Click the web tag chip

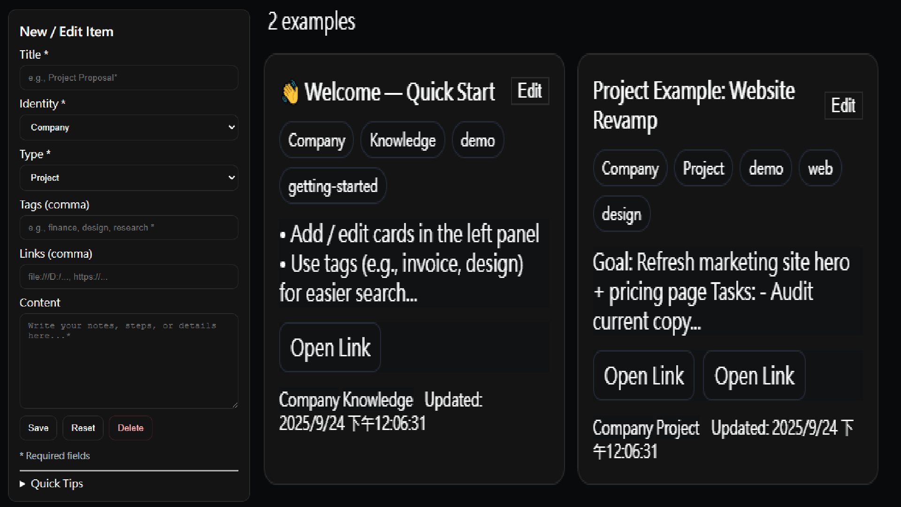pyautogui.click(x=820, y=169)
